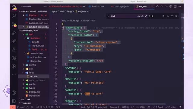Change indentation 'Spaces: 2' status item
193x109 pixels.
click(115, 107)
